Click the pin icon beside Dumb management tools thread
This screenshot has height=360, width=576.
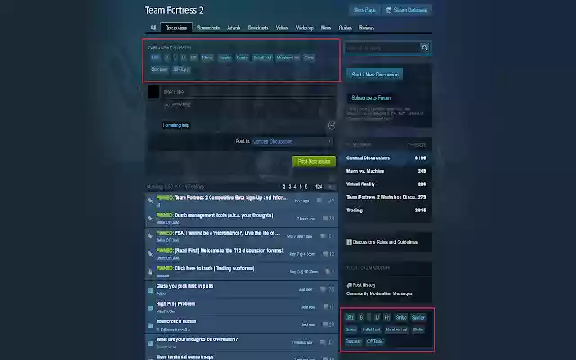pyautogui.click(x=150, y=218)
